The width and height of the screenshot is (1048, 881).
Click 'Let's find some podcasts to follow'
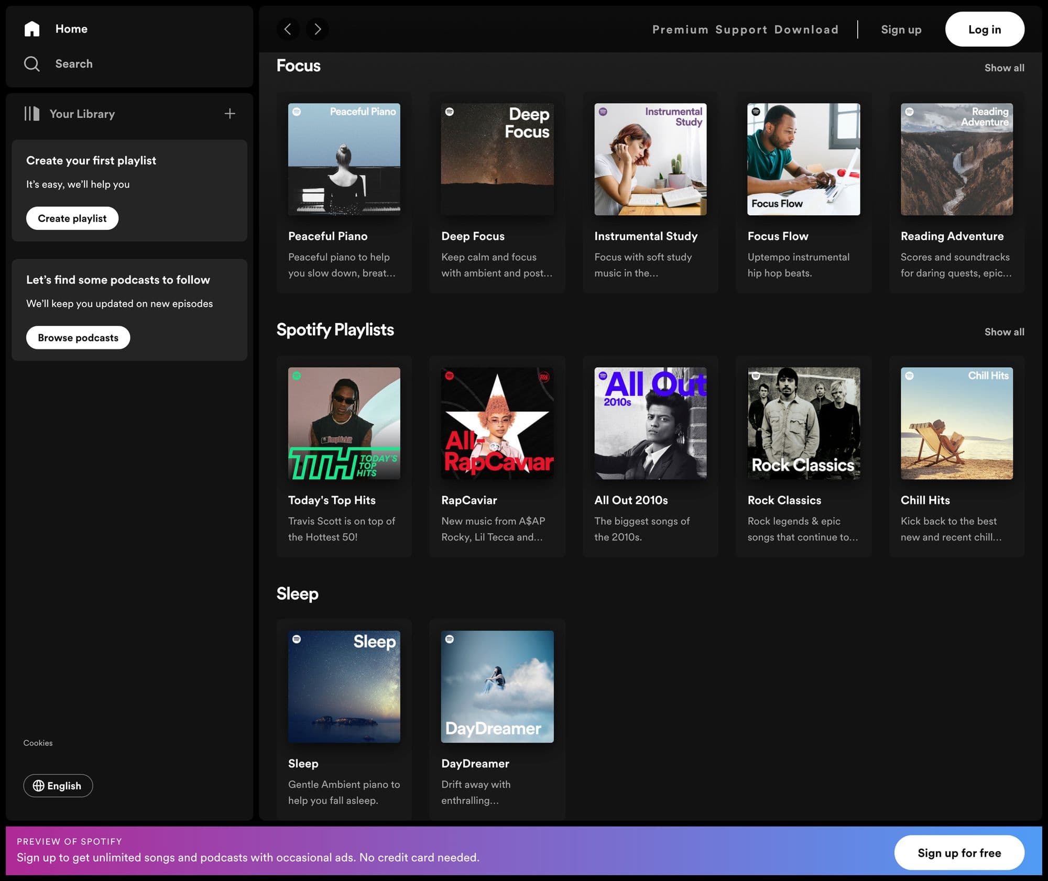pyautogui.click(x=118, y=280)
